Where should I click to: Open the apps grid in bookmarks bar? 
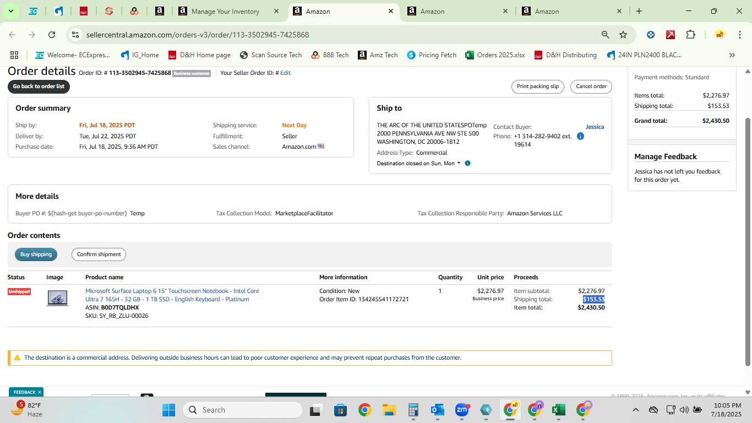[14, 55]
